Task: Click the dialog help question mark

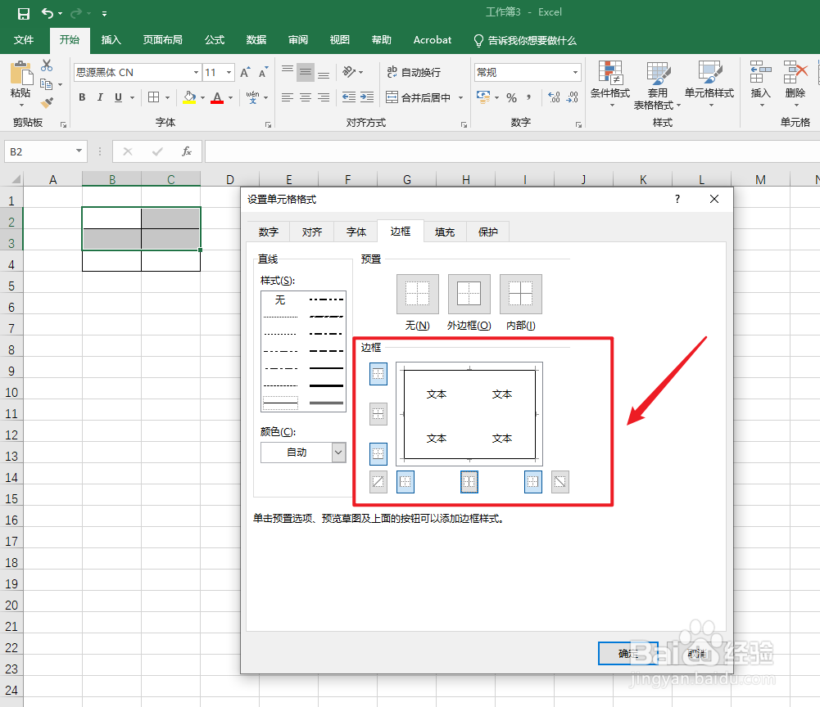Action: [677, 199]
